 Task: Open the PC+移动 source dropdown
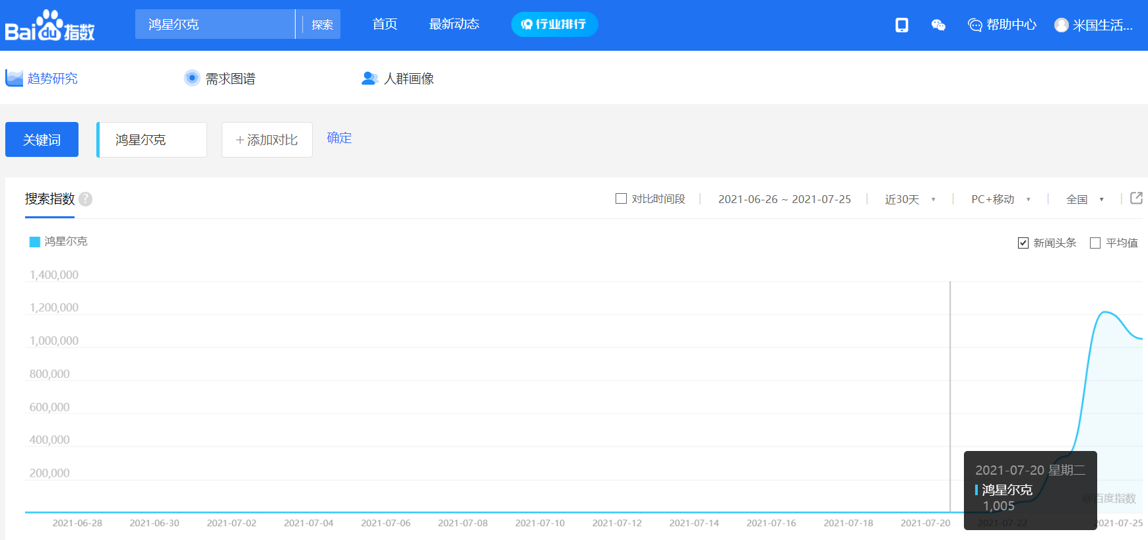click(1000, 199)
